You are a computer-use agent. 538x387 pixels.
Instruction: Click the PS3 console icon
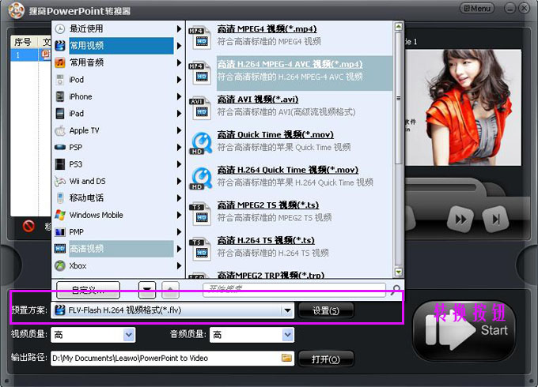coord(60,164)
